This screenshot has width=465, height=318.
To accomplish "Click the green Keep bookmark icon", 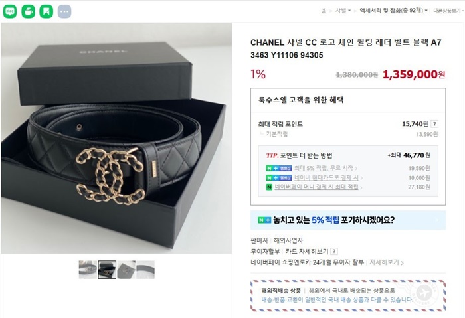I will pos(46,11).
